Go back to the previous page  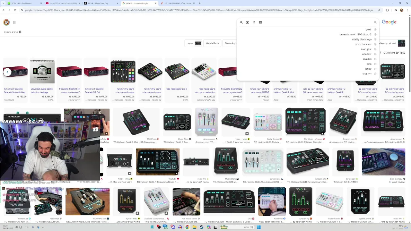4,10
